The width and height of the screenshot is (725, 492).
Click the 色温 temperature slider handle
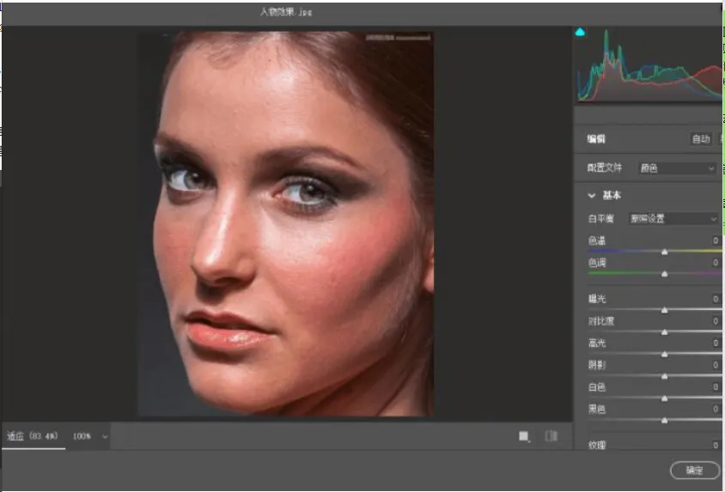tap(664, 252)
